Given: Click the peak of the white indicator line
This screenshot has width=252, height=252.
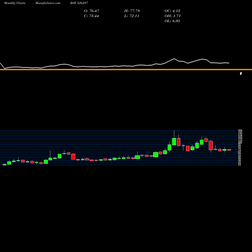Looking at the screenshot, I should [174, 58].
